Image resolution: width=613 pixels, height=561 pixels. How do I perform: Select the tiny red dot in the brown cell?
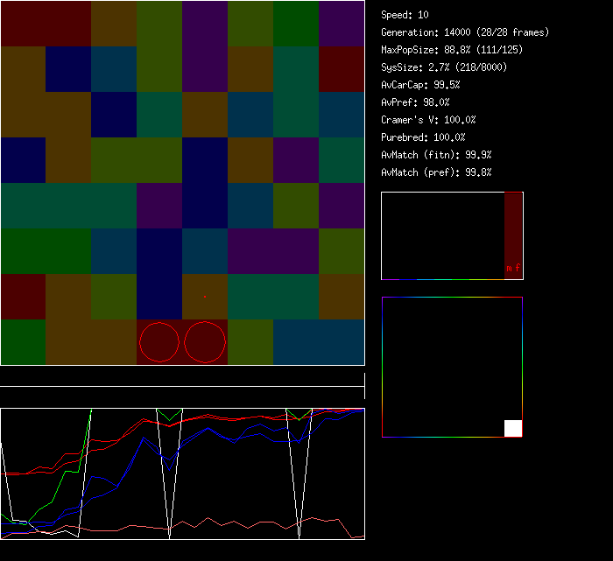[x=205, y=297]
